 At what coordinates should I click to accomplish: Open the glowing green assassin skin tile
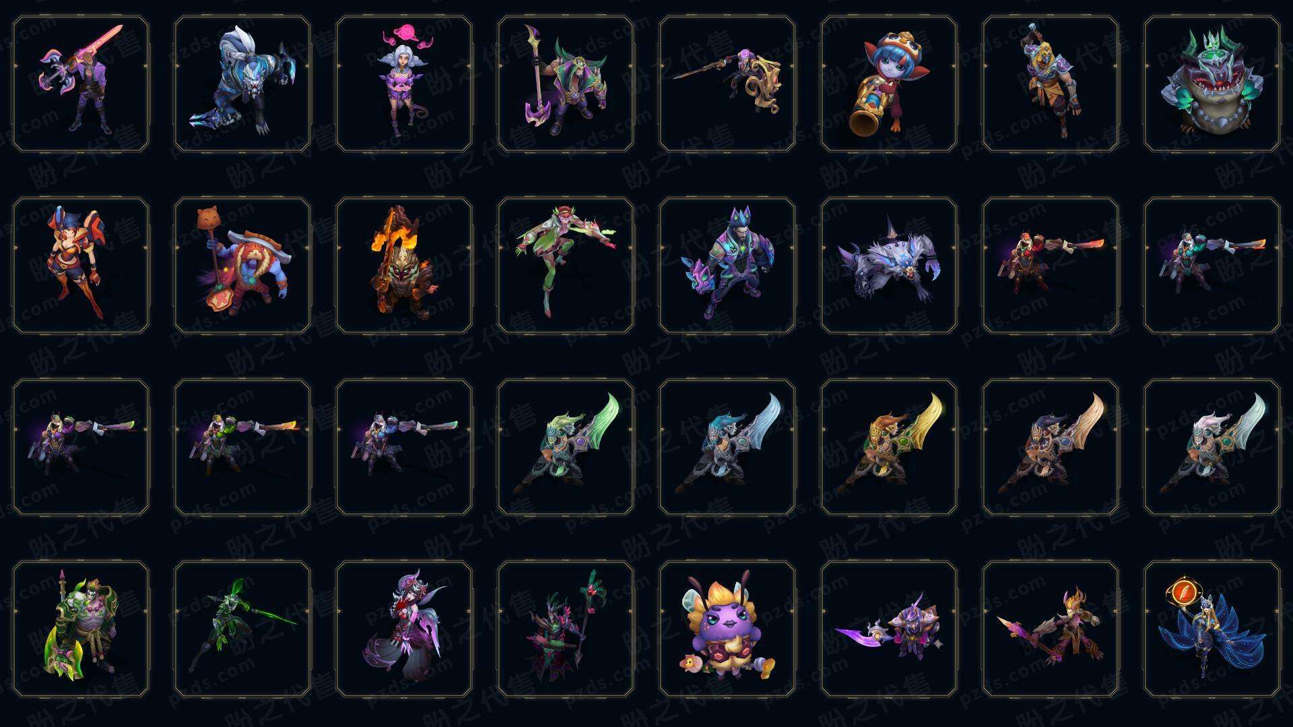[x=242, y=629]
